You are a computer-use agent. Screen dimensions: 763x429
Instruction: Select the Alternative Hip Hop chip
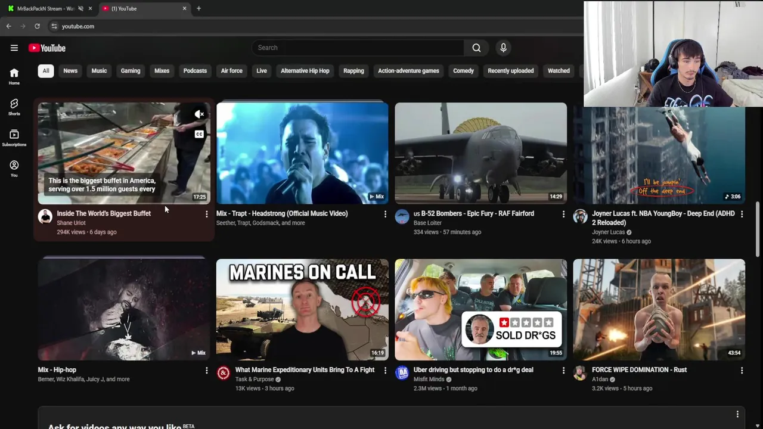click(x=305, y=71)
